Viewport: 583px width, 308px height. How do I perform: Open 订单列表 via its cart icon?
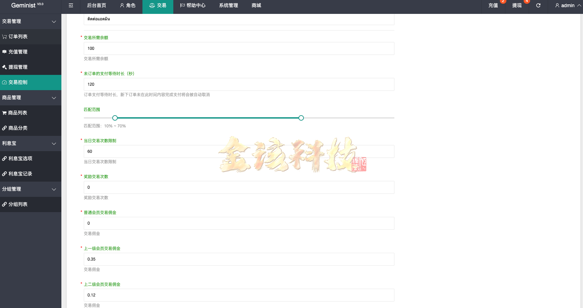[x=4, y=36]
